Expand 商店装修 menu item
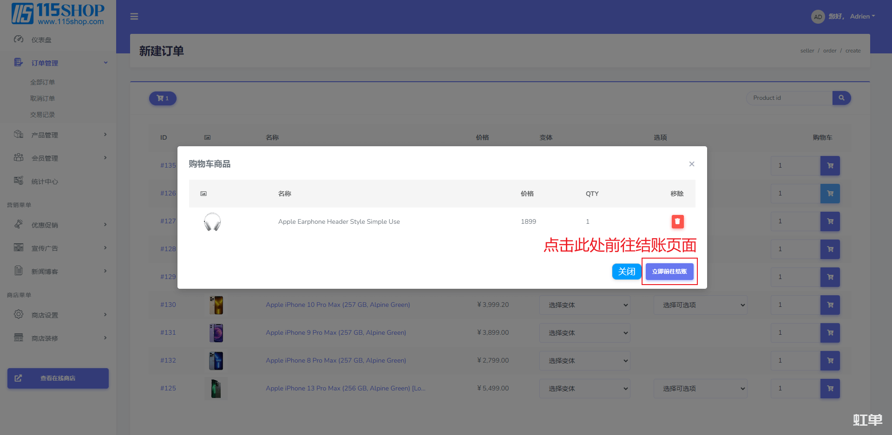The height and width of the screenshot is (435, 892). click(x=58, y=338)
